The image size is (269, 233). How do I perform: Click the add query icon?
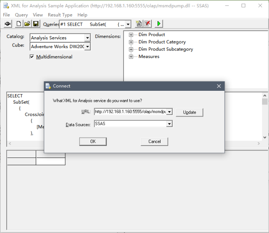tap(139, 24)
